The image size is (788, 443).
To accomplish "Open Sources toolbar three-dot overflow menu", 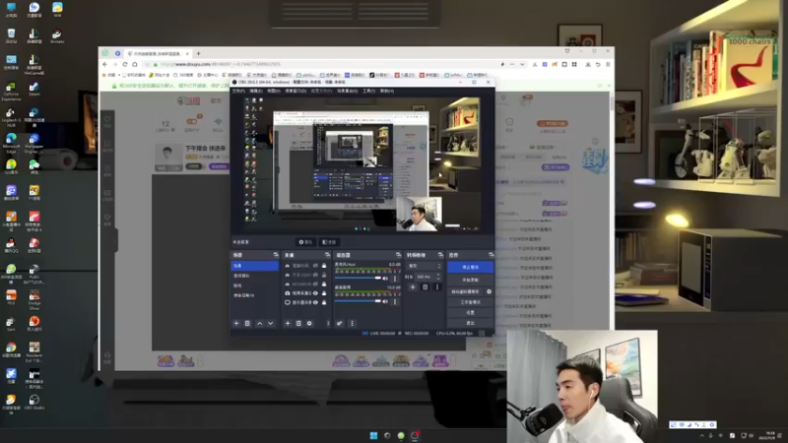I will pyautogui.click(x=328, y=324).
